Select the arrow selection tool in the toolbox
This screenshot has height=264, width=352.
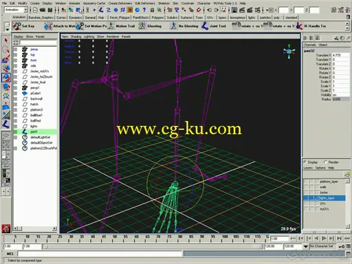(6, 41)
